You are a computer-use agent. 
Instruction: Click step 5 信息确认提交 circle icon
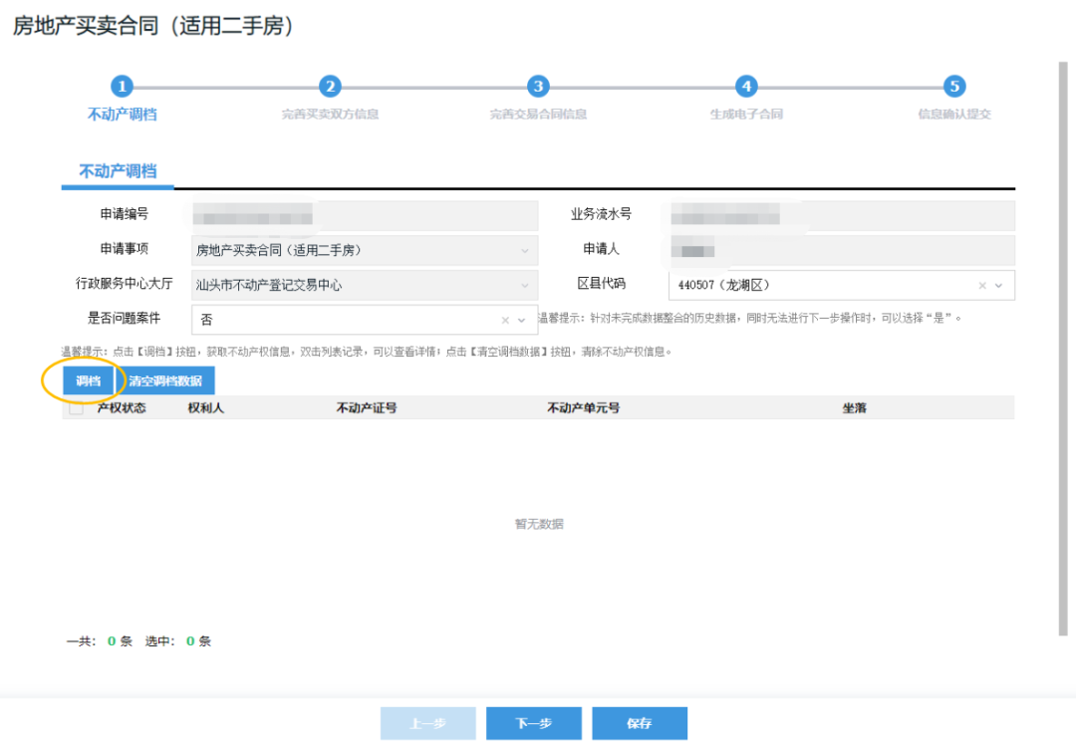pos(953,87)
